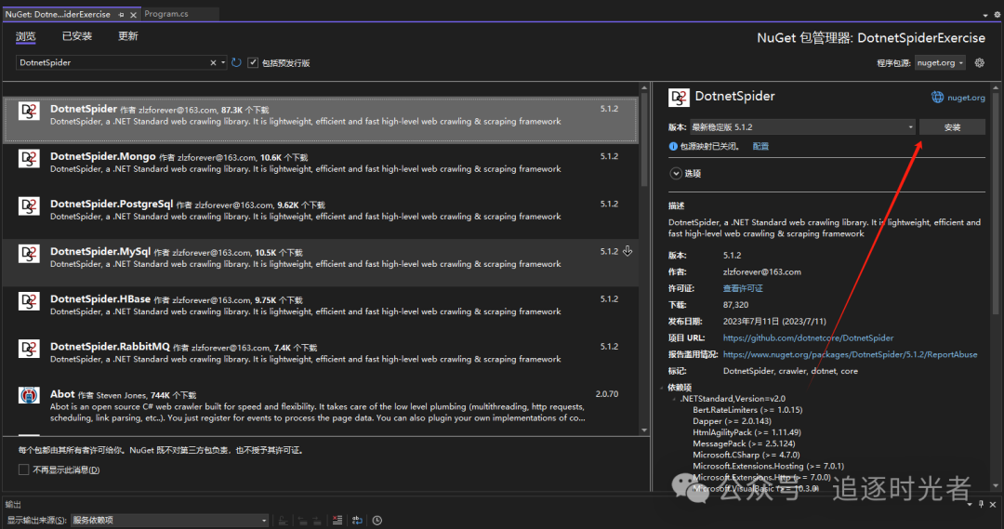Image resolution: width=1004 pixels, height=529 pixels.
Task: Open the GitHub project URL link
Action: 808,337
